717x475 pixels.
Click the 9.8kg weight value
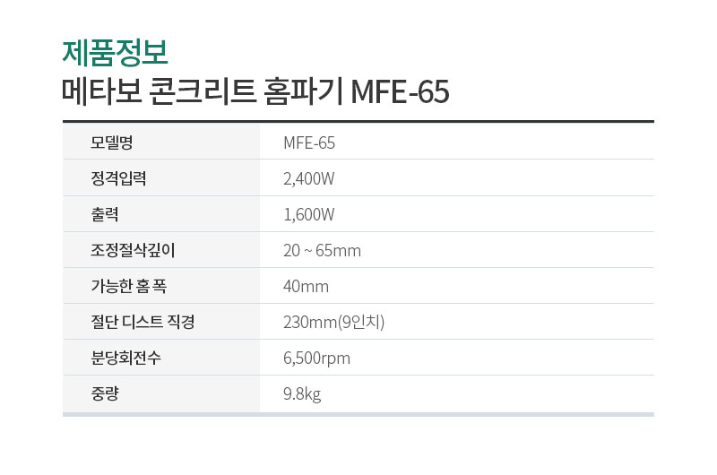coord(302,394)
